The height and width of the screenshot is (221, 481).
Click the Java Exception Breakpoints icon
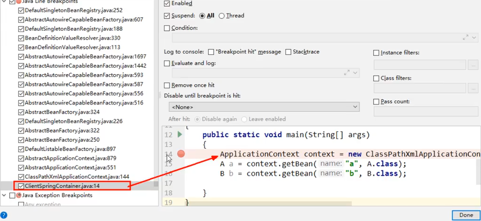[18, 195]
